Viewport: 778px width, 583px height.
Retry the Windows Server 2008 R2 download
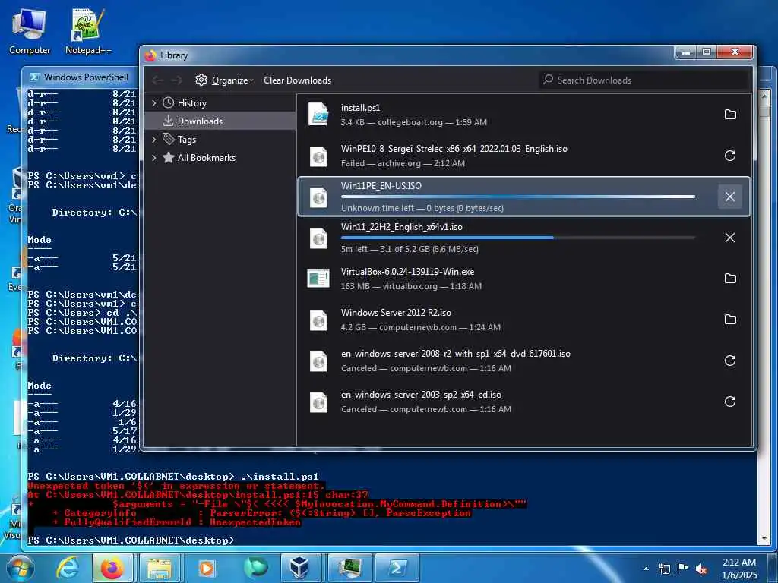[x=730, y=361]
